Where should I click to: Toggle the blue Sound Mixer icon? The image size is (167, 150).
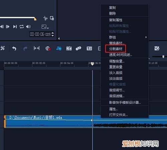tap(59, 48)
